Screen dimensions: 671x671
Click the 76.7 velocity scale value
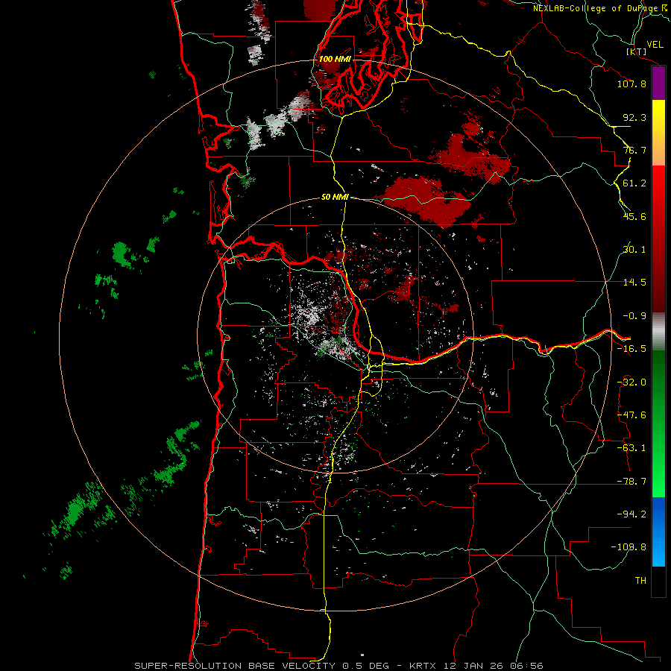click(634, 150)
